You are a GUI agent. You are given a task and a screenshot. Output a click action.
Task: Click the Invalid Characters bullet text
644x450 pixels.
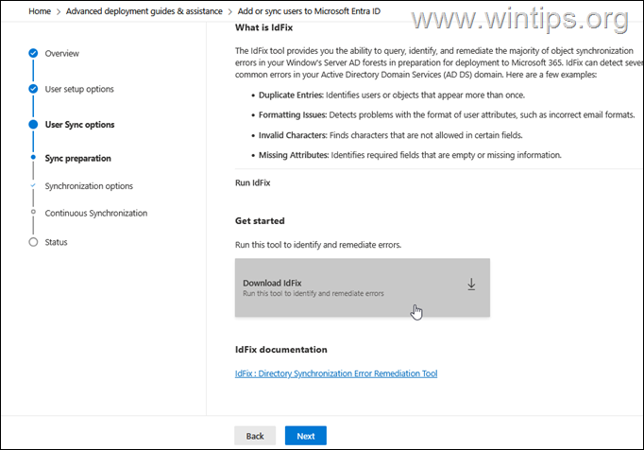click(x=391, y=135)
